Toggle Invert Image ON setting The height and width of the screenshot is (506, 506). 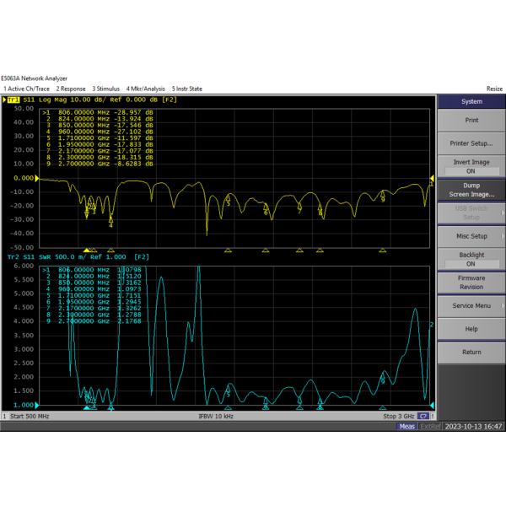point(471,166)
